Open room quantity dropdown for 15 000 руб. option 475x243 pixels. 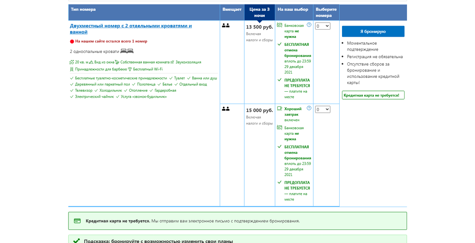click(323, 109)
